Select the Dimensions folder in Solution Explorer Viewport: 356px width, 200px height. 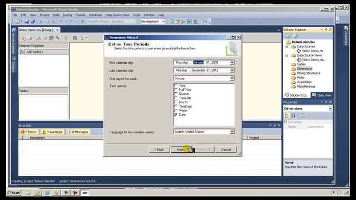click(x=304, y=69)
